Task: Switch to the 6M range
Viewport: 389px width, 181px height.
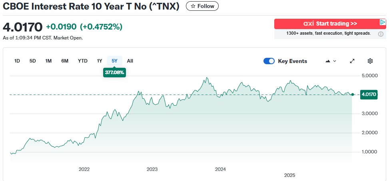Action: (x=65, y=61)
